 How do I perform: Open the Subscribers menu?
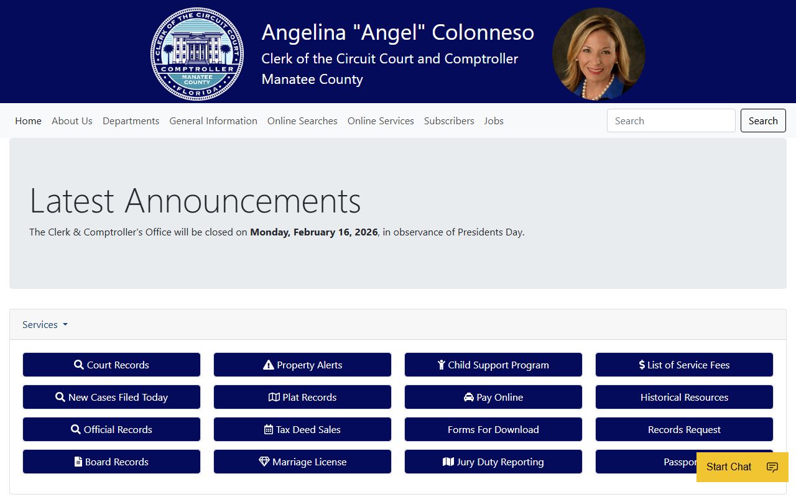point(449,121)
